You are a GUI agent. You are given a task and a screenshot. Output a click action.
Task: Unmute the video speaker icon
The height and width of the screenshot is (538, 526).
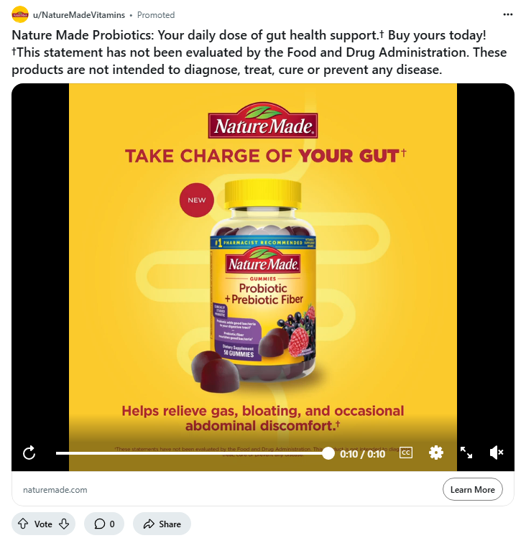pyautogui.click(x=497, y=453)
